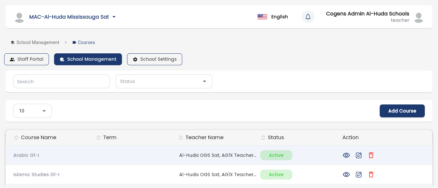
Task: Click the notification bell icon
Action: click(308, 17)
